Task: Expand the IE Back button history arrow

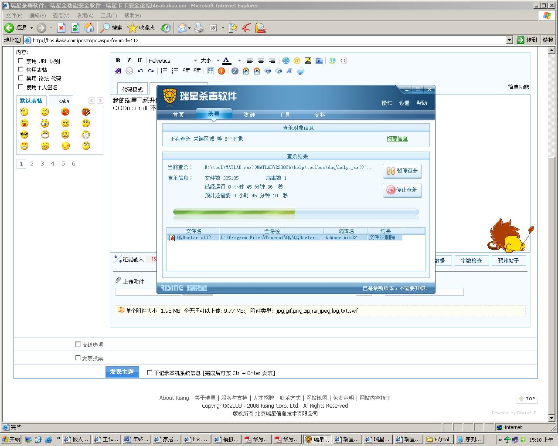Action: (x=31, y=28)
